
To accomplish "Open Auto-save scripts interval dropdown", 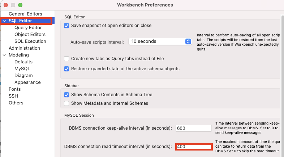I will coord(160,41).
